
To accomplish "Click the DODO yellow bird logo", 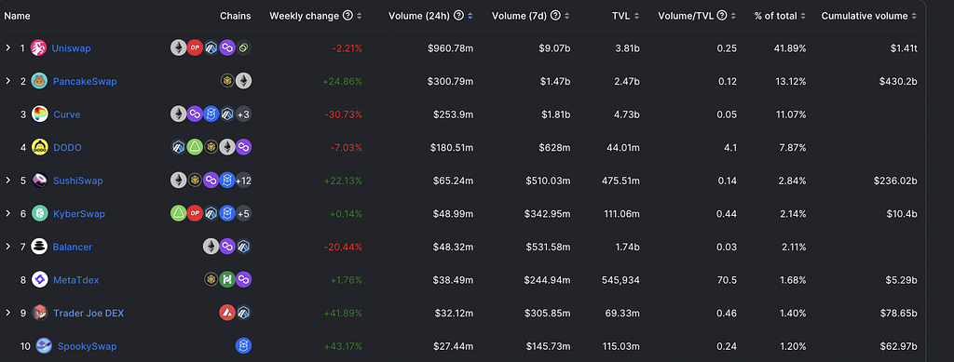I will click(39, 147).
